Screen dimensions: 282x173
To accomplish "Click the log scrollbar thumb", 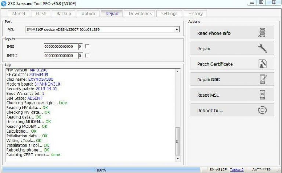I will (177, 141).
